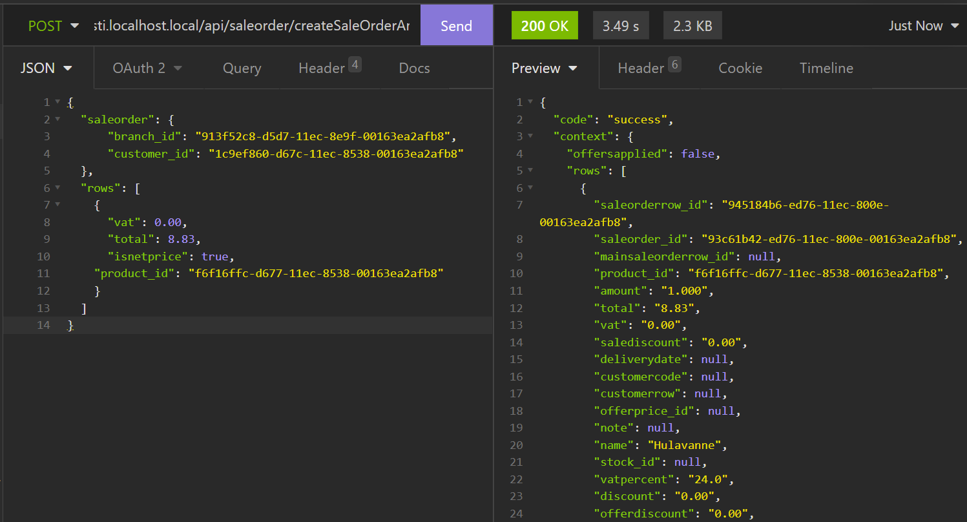Open the POST method dropdown

click(x=53, y=26)
